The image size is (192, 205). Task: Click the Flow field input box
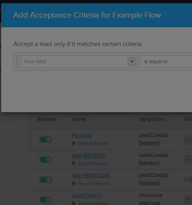pos(80,62)
